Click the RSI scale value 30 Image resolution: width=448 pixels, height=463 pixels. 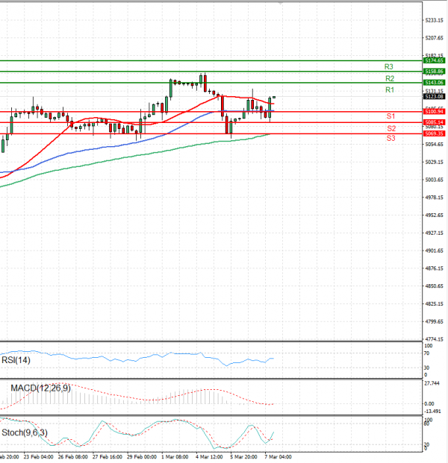tap(426, 368)
